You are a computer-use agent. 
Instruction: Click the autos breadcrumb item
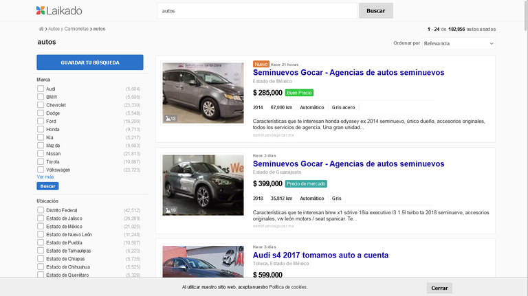(x=99, y=29)
